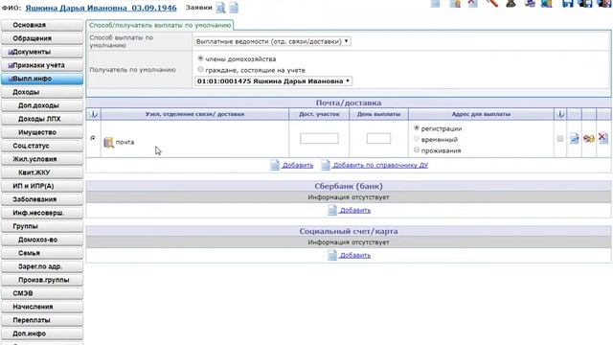
Task: Open СМЭВ section
Action: (42, 293)
